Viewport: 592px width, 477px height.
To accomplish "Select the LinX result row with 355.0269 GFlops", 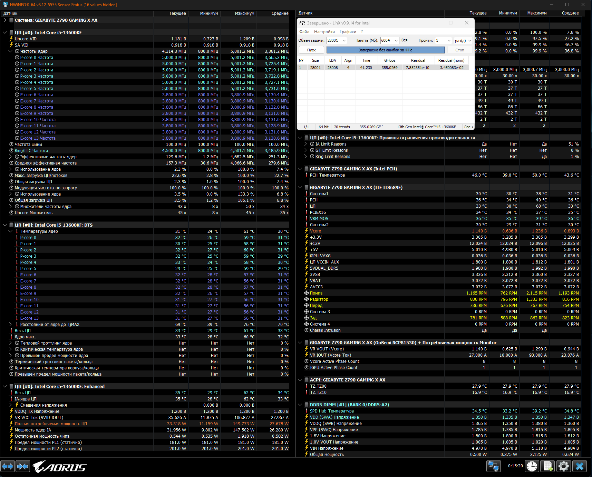I will [383, 68].
